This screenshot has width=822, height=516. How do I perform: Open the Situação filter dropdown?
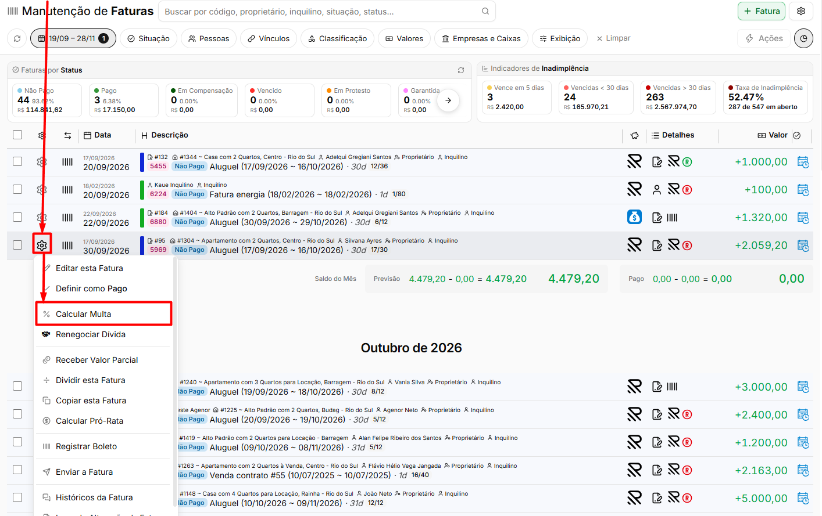click(x=149, y=38)
